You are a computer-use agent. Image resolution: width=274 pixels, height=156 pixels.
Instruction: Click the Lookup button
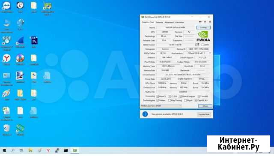pyautogui.click(x=203, y=27)
